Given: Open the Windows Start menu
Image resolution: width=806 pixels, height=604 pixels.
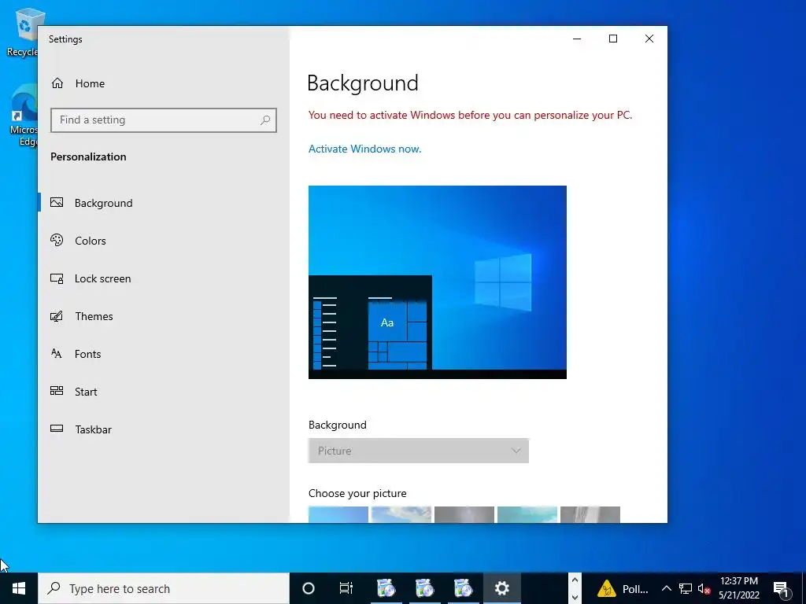Looking at the screenshot, I should click(19, 588).
